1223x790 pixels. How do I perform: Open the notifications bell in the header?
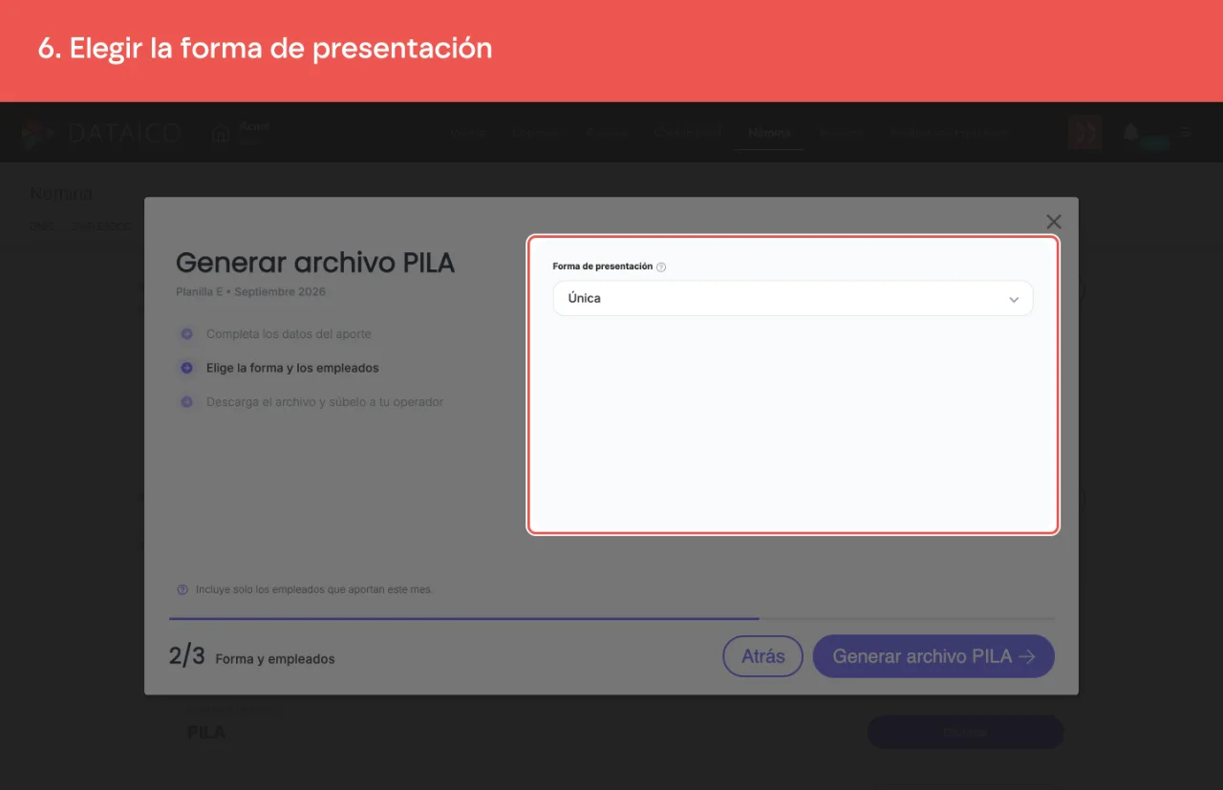point(1131,133)
